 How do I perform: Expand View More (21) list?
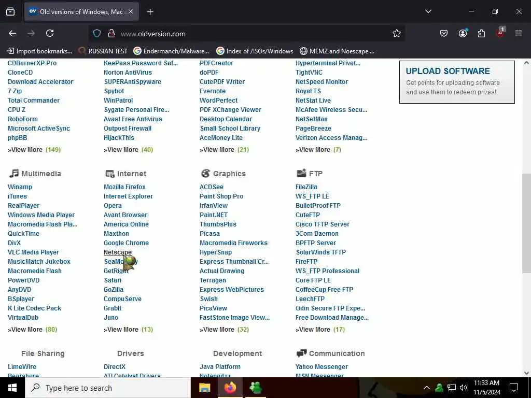224,150
